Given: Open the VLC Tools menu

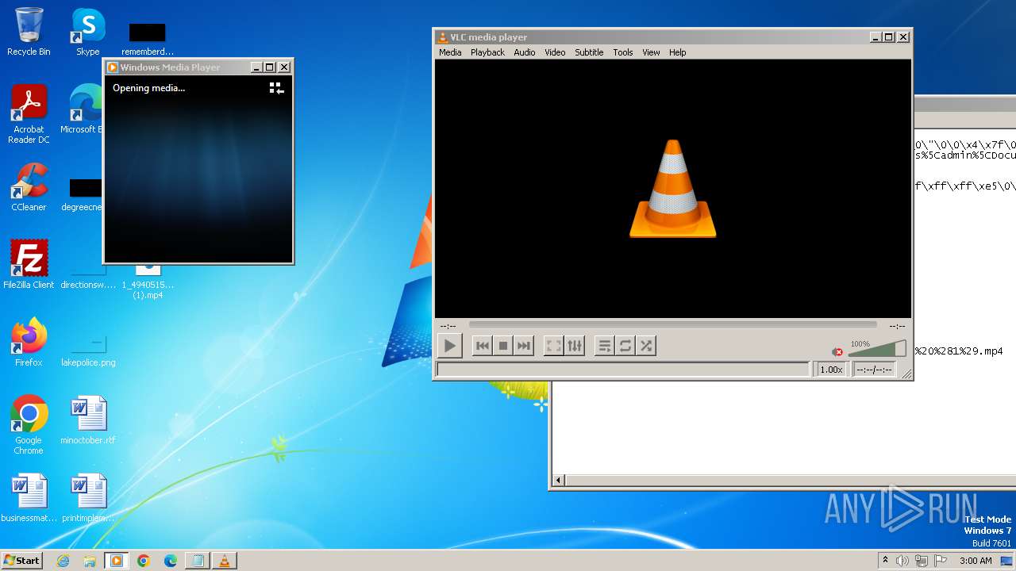Looking at the screenshot, I should click(623, 52).
